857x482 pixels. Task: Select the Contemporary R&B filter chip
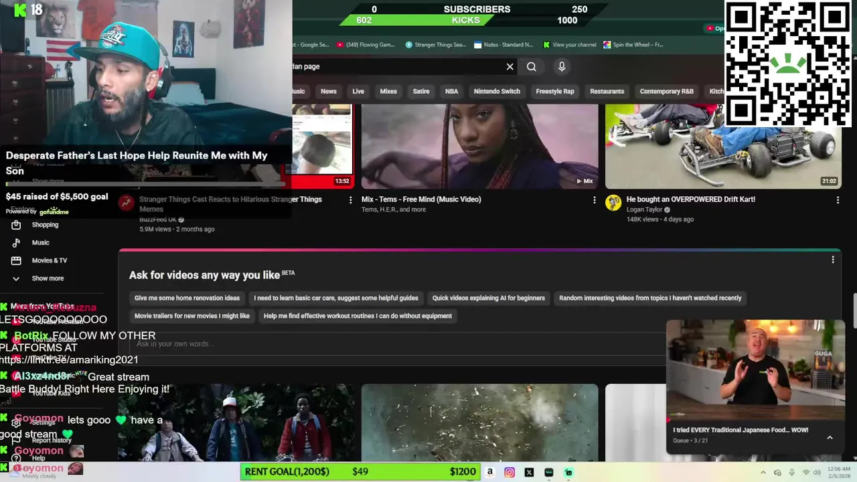pos(667,91)
